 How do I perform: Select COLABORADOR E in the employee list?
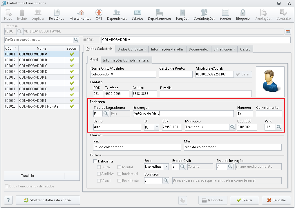point(33,77)
